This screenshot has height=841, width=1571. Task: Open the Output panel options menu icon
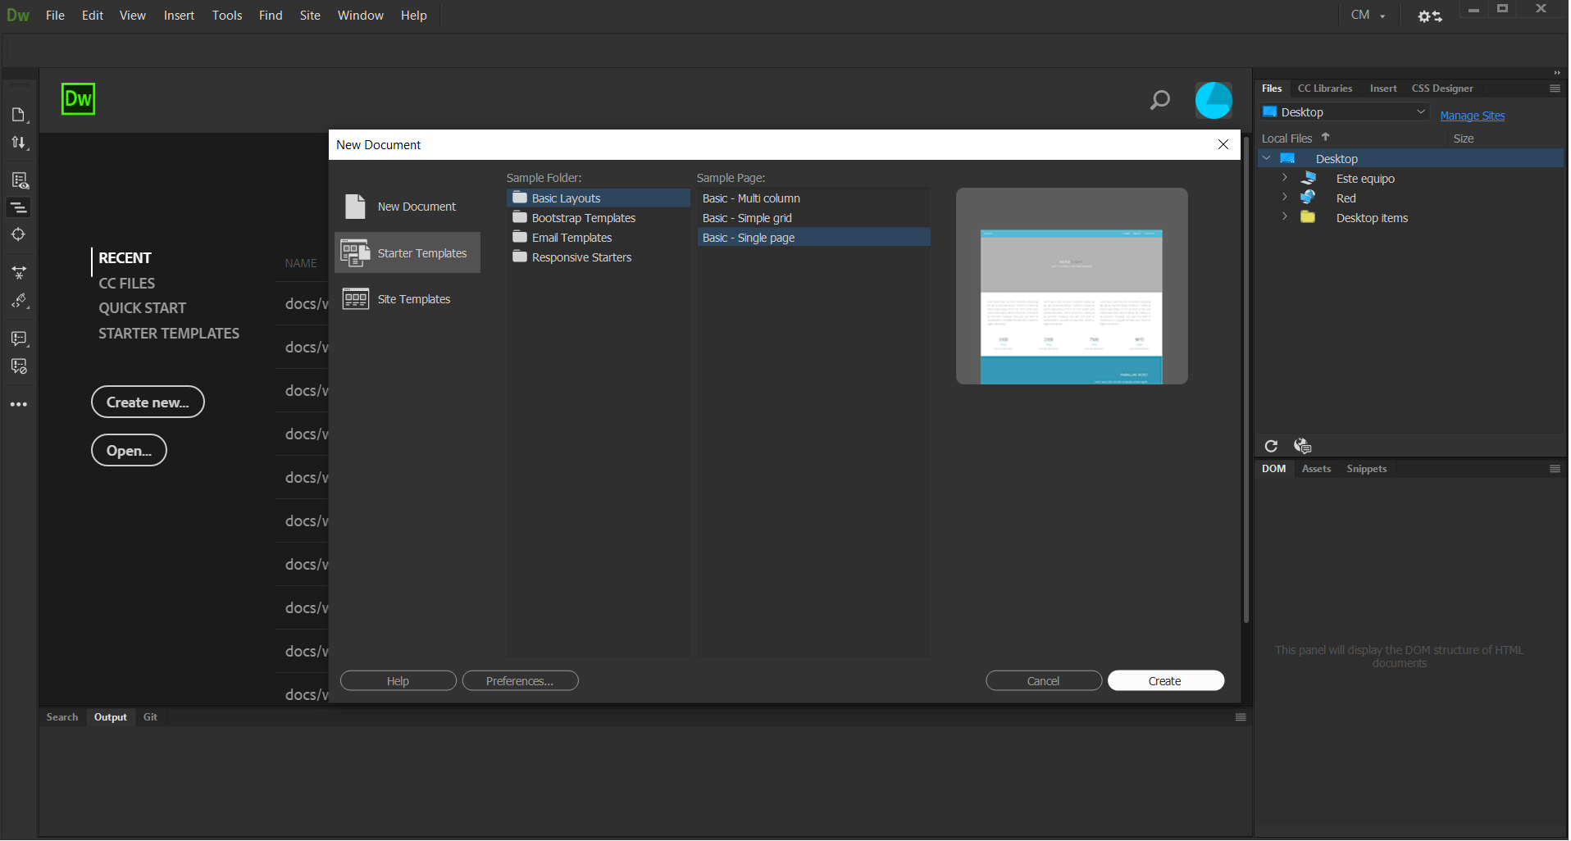1241,717
